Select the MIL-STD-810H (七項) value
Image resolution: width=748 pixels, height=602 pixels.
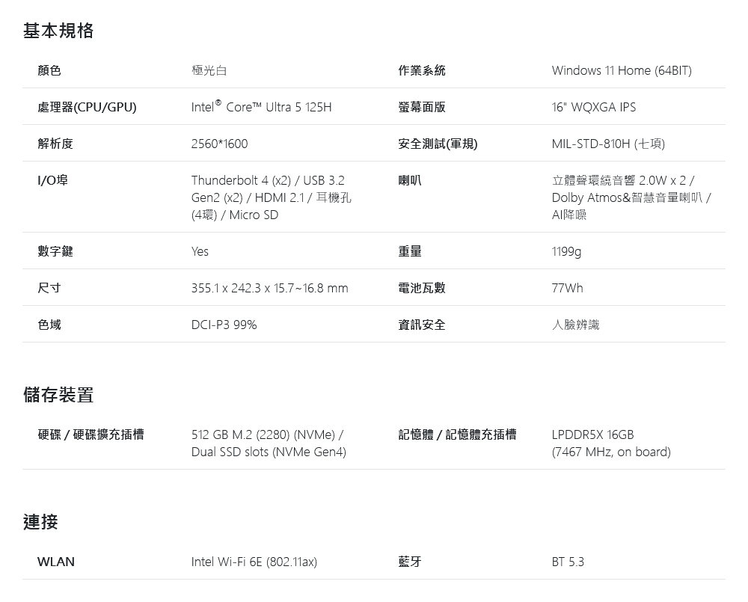tap(608, 144)
